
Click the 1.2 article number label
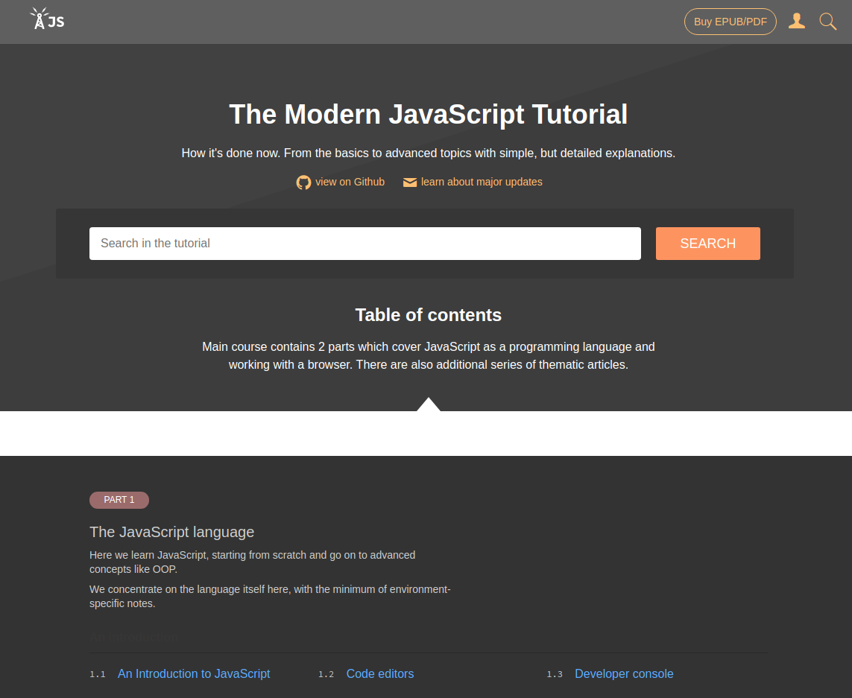326,674
